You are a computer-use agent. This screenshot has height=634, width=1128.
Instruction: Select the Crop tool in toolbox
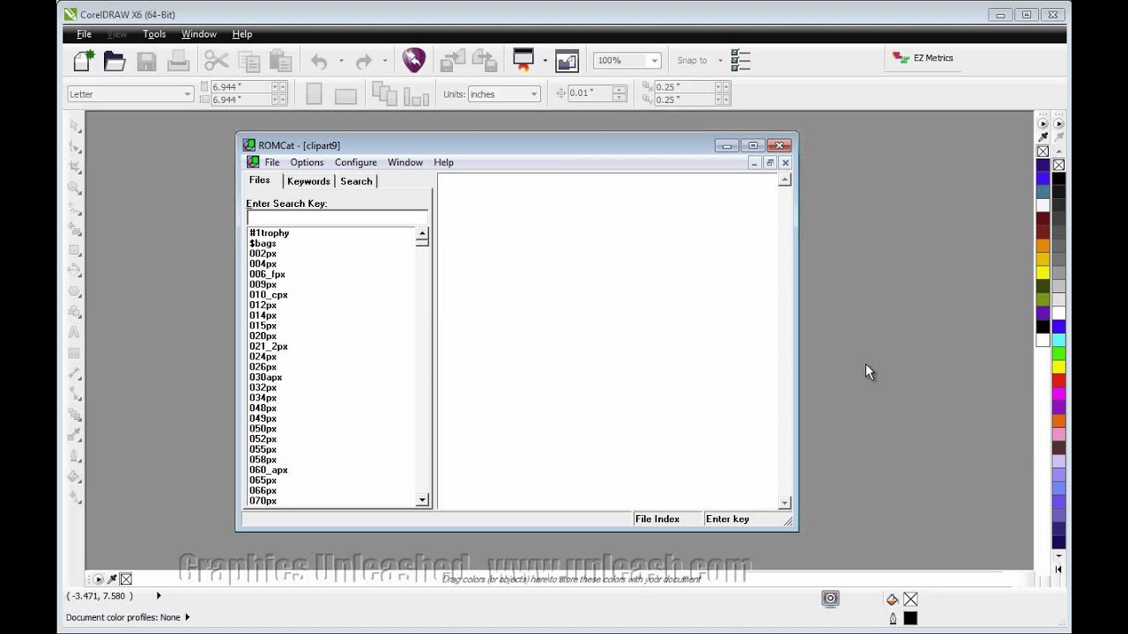75,166
